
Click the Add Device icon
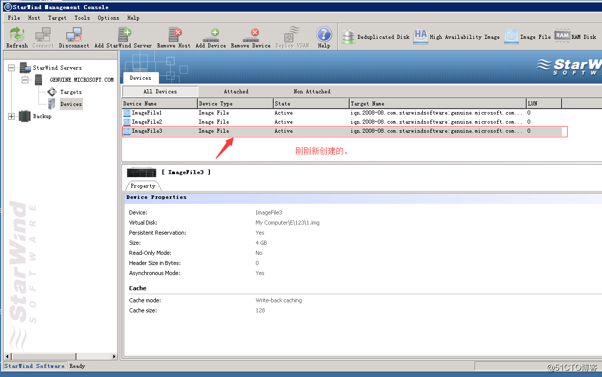point(211,35)
